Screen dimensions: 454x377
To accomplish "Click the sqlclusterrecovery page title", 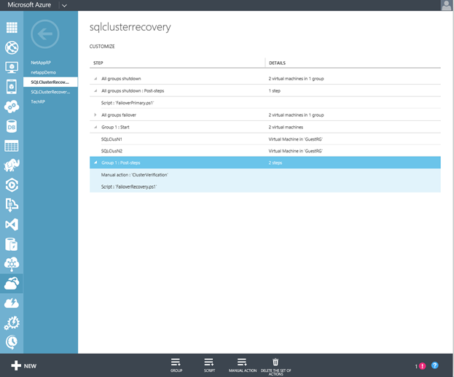I will 130,27.
